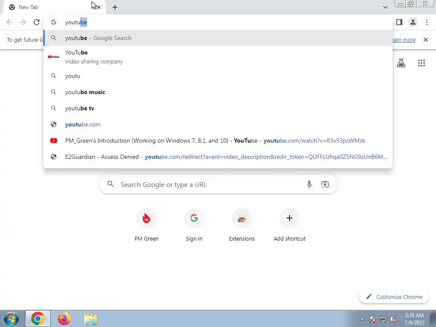The image size is (436, 327).
Task: Click the globe icon beside E2Guardian
Action: [x=54, y=157]
